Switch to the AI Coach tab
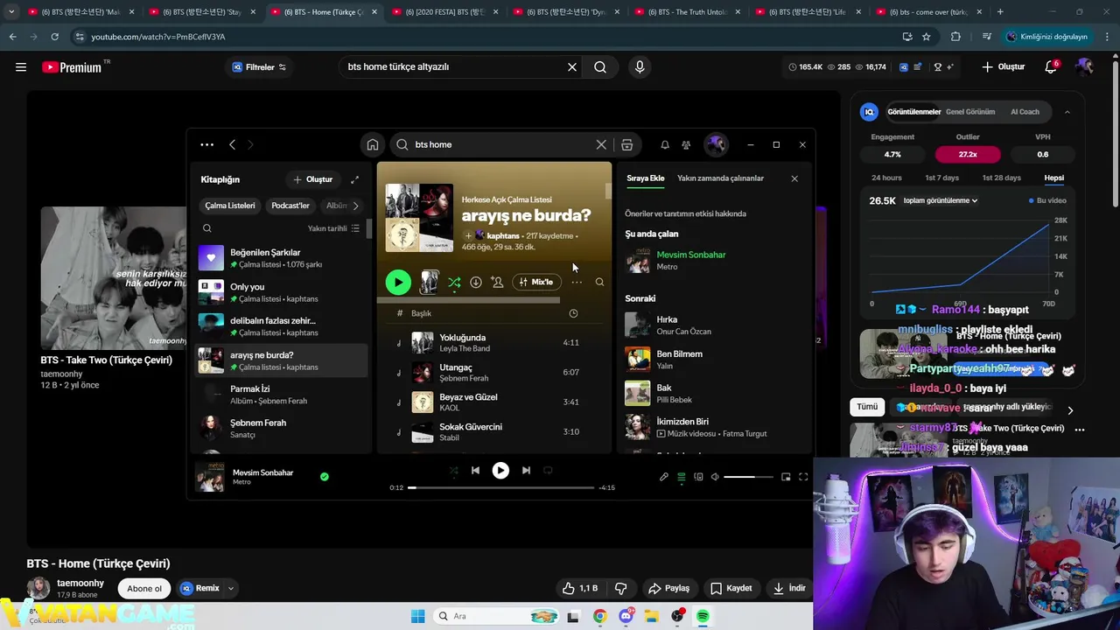Screen dimensions: 1120x630 1025,112
